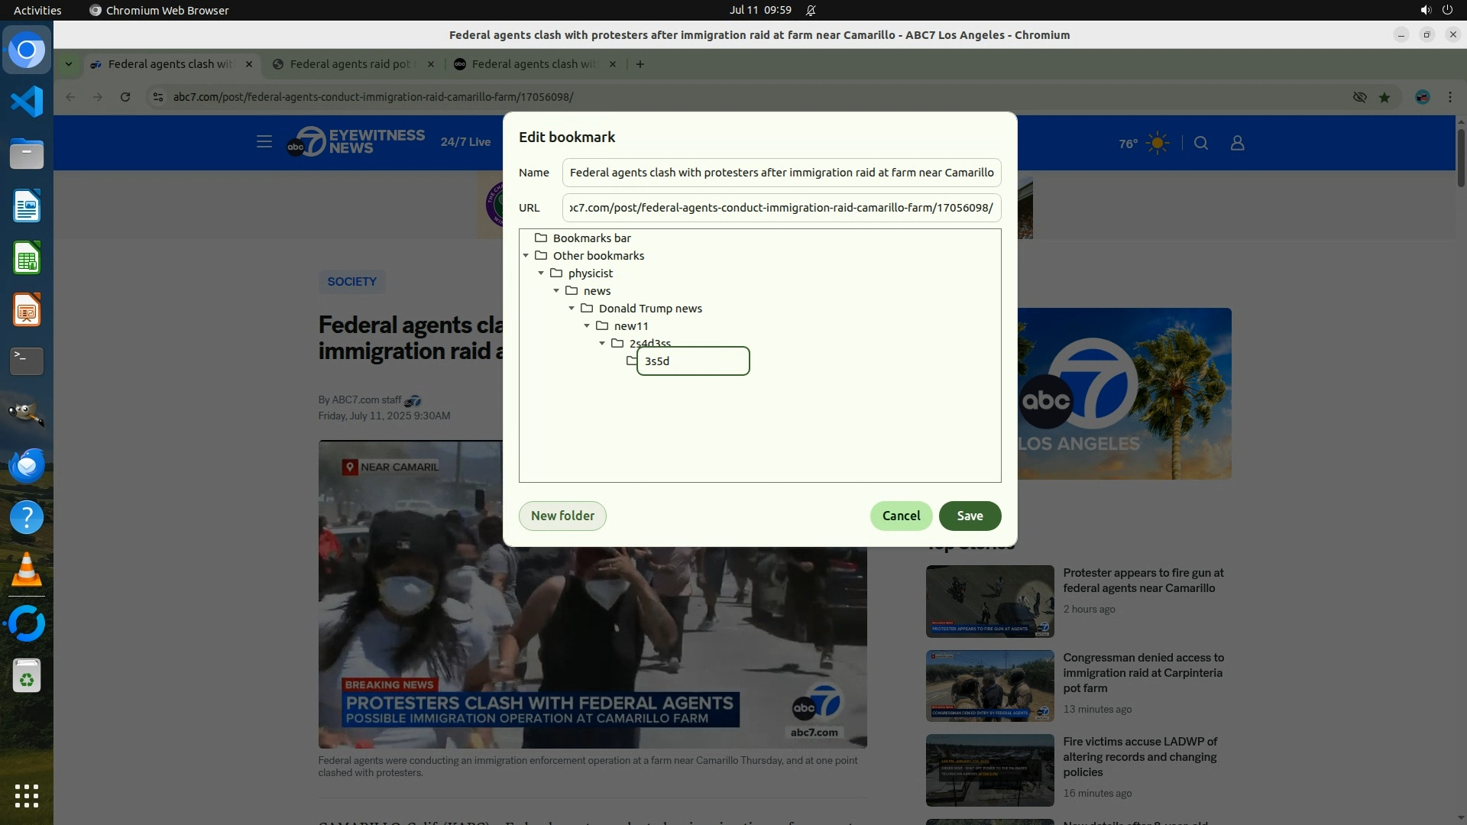Click the reload page icon
The width and height of the screenshot is (1467, 825).
coord(125,97)
